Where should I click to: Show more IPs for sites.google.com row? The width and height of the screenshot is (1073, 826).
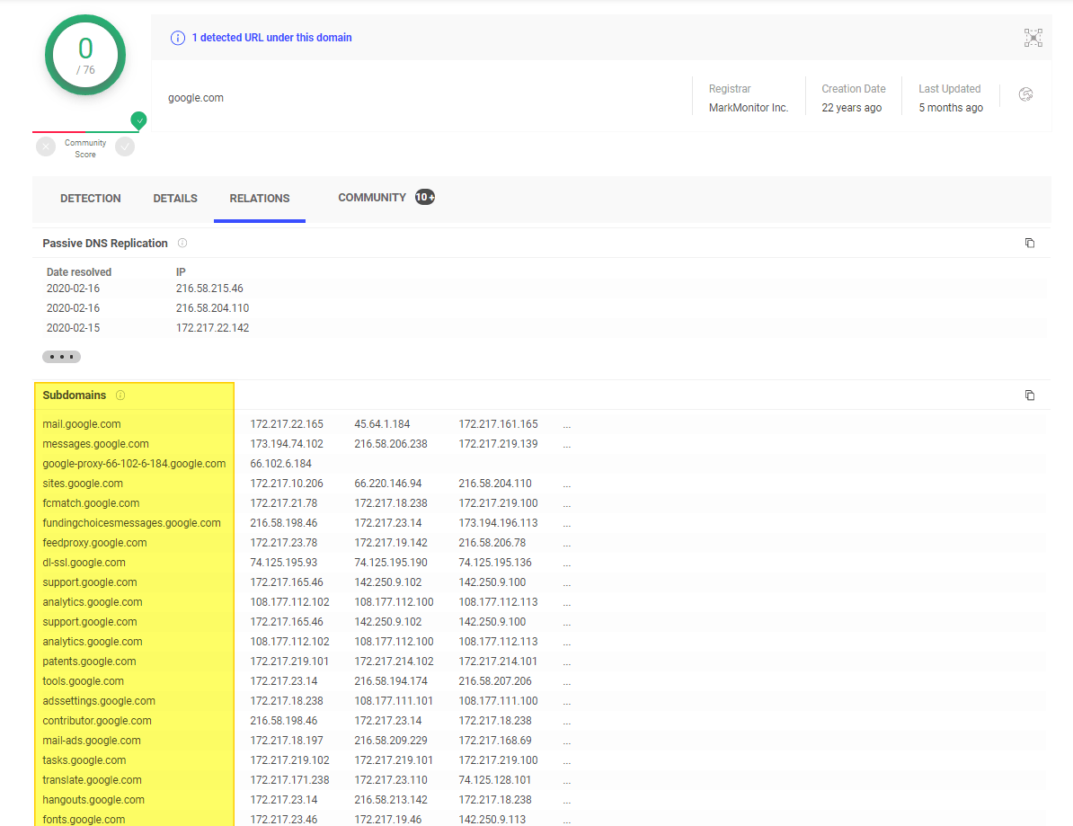coord(567,484)
